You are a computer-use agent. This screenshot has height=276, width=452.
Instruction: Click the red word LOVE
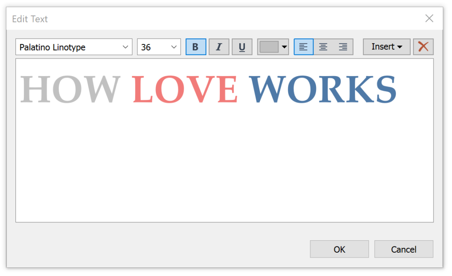point(185,89)
